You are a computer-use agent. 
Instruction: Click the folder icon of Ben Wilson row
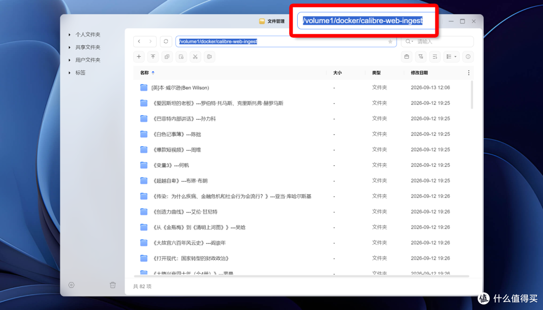tap(144, 87)
